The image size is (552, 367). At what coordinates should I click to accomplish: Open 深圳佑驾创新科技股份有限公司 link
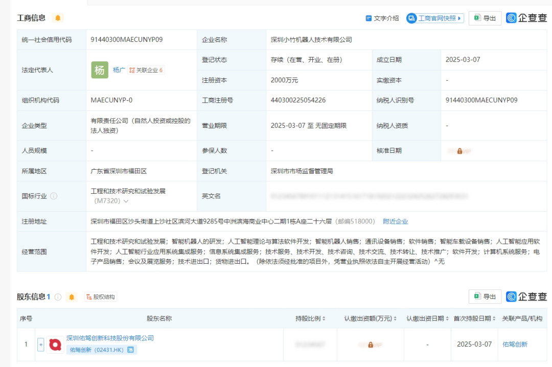coord(110,338)
